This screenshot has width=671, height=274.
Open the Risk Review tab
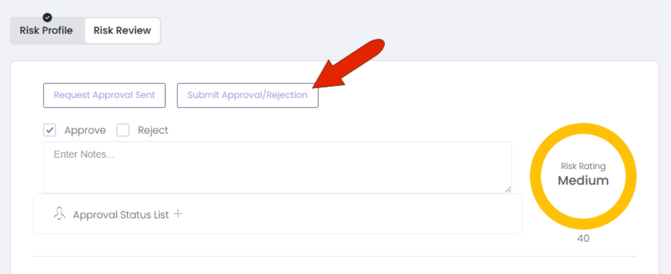(122, 31)
